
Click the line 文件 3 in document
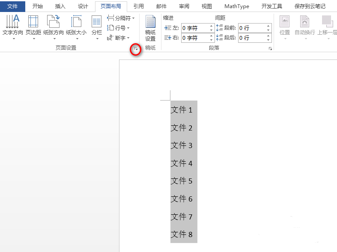coord(182,145)
